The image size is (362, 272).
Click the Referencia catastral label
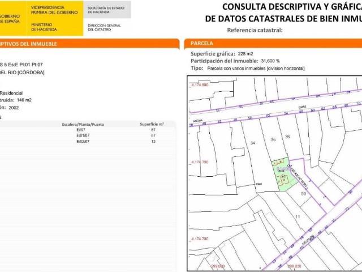(254, 30)
